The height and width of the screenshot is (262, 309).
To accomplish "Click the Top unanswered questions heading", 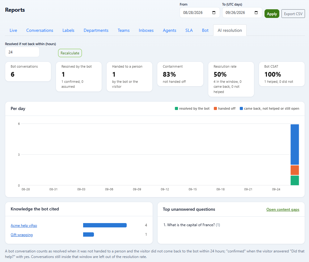I will [189, 209].
